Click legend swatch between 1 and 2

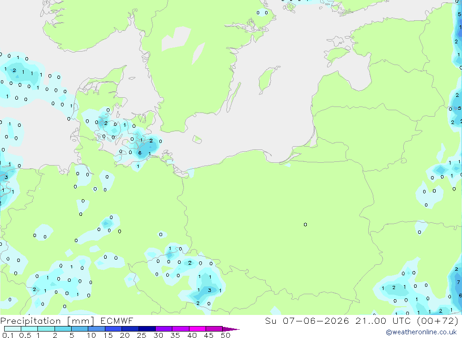coord(46,329)
